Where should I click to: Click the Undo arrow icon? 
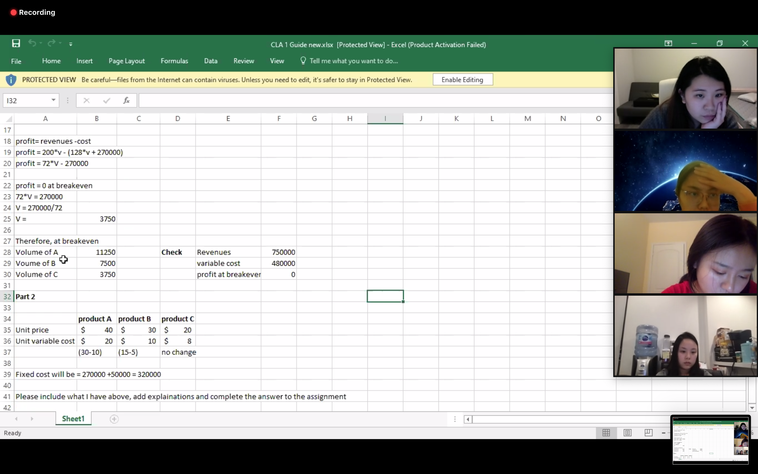(32, 43)
